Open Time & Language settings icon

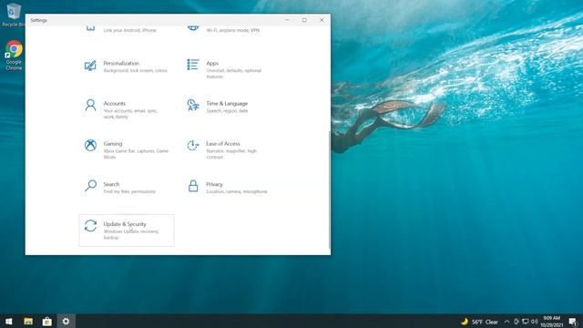click(193, 105)
